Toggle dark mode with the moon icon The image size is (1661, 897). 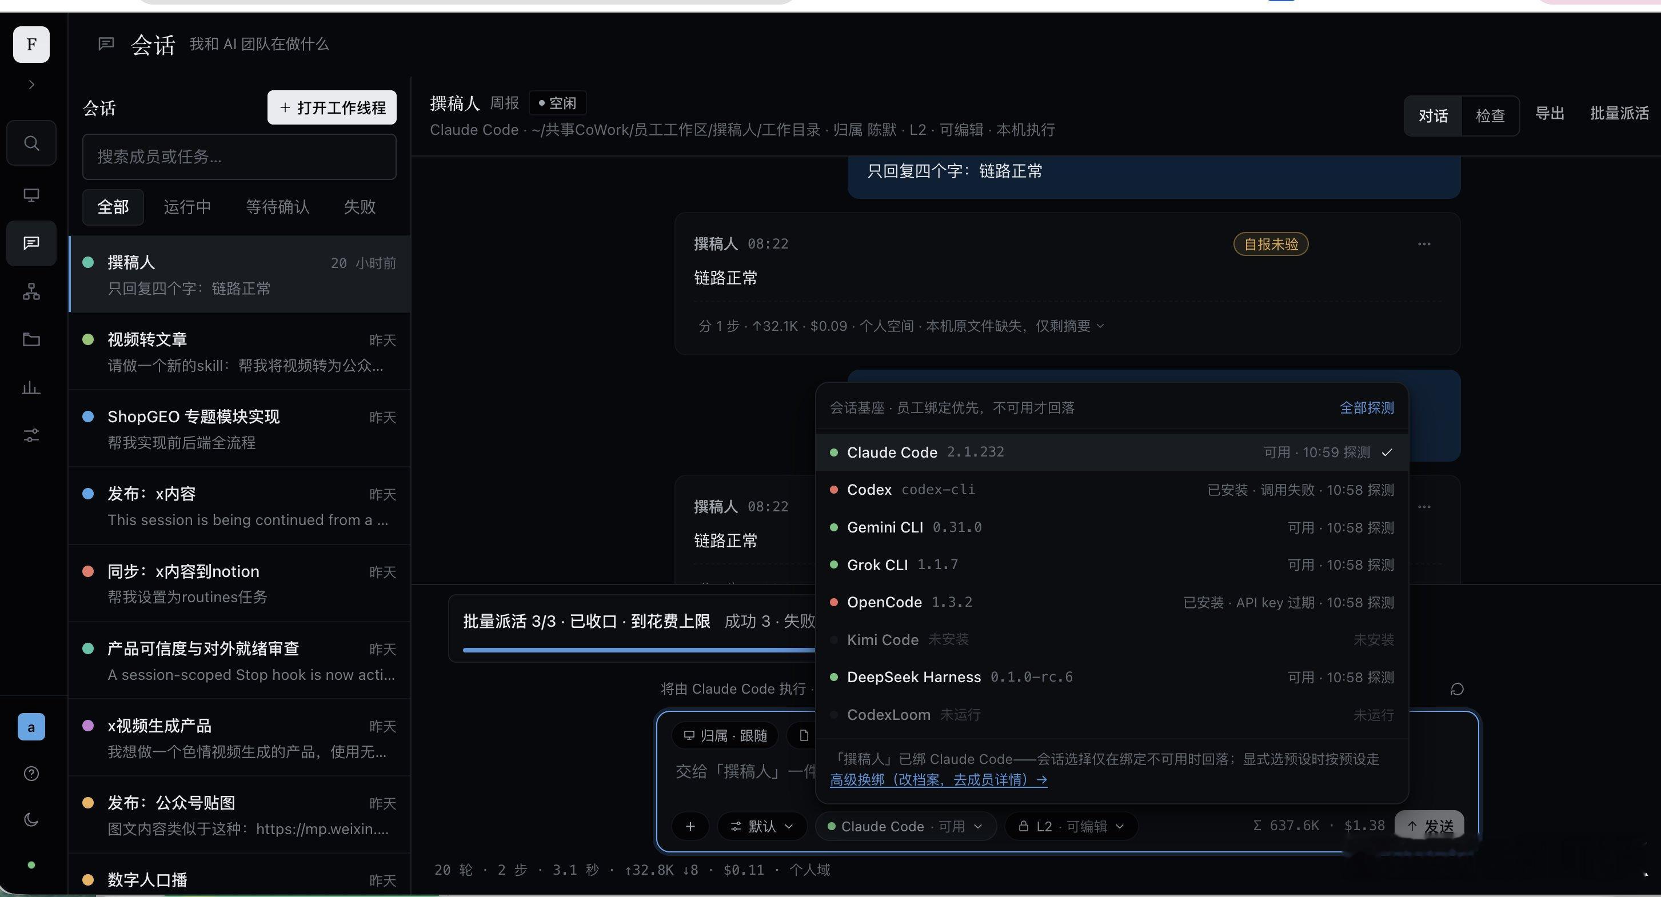click(31, 820)
